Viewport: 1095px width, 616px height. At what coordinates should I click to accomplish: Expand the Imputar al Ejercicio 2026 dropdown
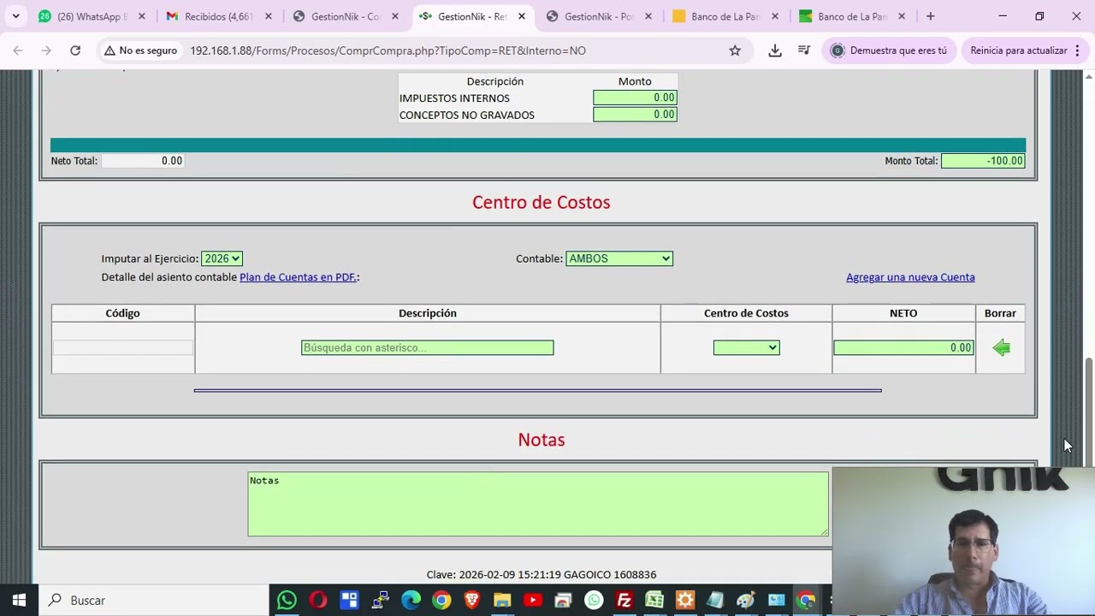(222, 258)
